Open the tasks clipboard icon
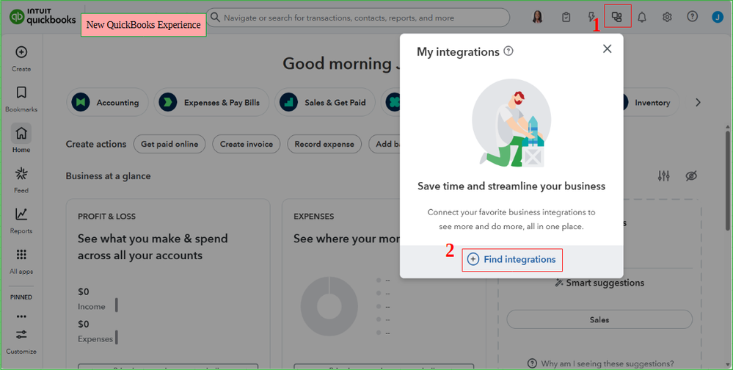 566,18
